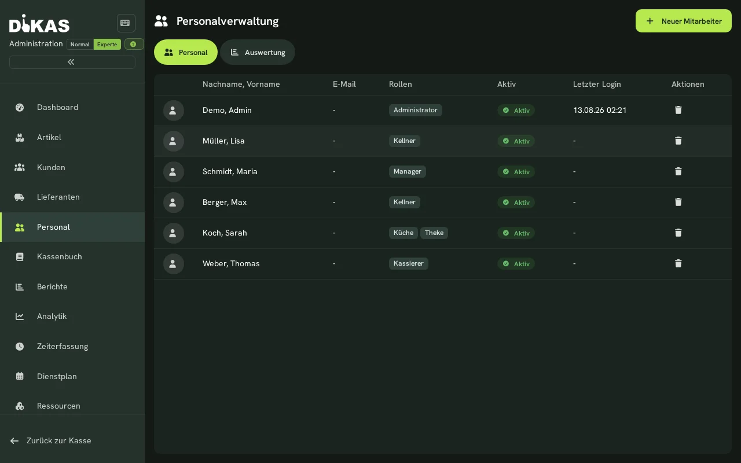The height and width of the screenshot is (463, 741).
Task: Open the Berger, Max name entry
Action: tap(225, 202)
